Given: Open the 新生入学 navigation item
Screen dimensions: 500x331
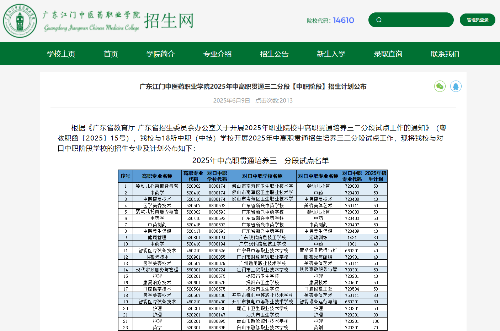Looking at the screenshot, I should click(331, 54).
